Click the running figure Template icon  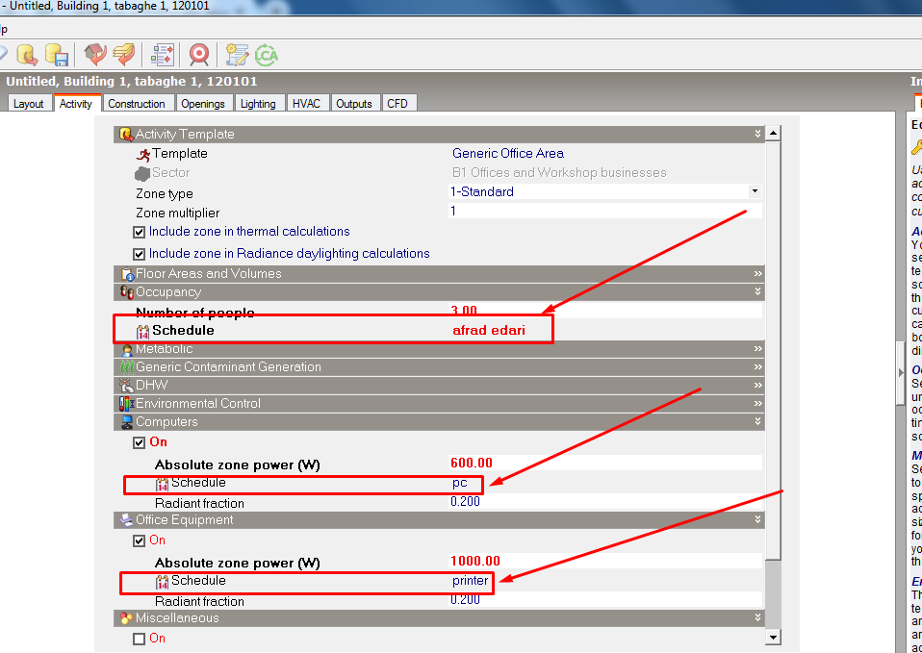click(x=142, y=155)
